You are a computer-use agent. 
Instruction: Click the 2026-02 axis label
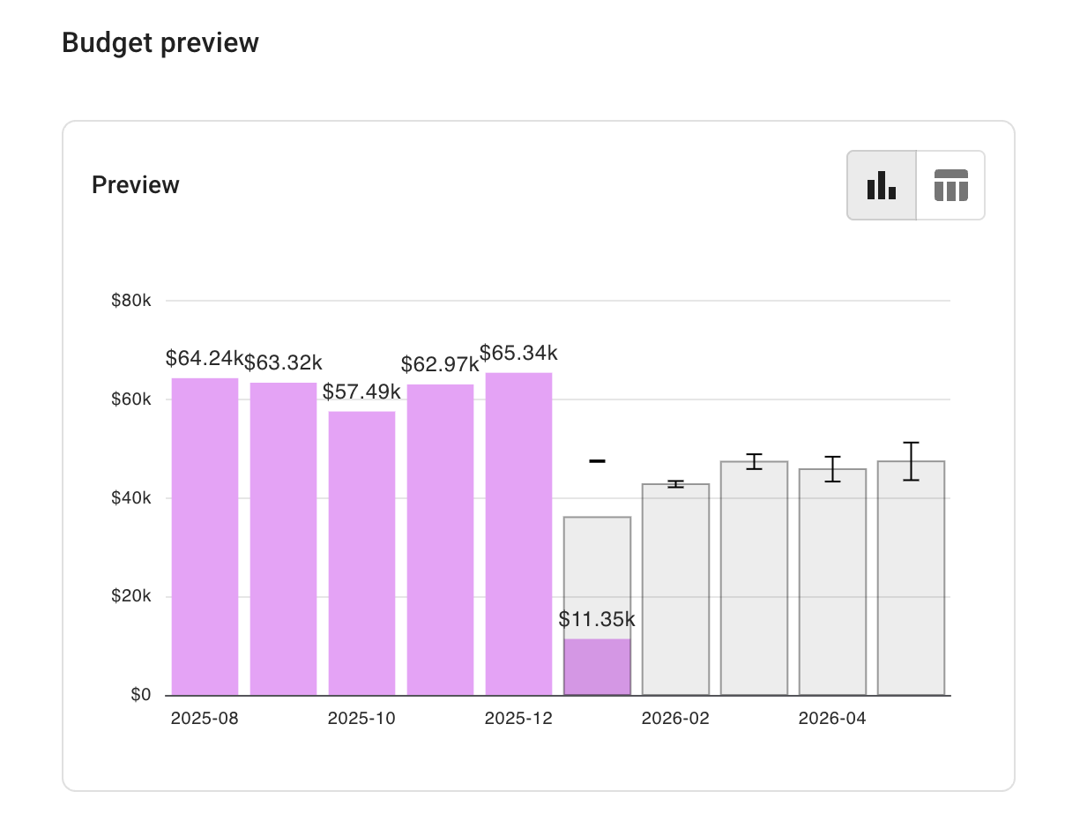pyautogui.click(x=675, y=718)
